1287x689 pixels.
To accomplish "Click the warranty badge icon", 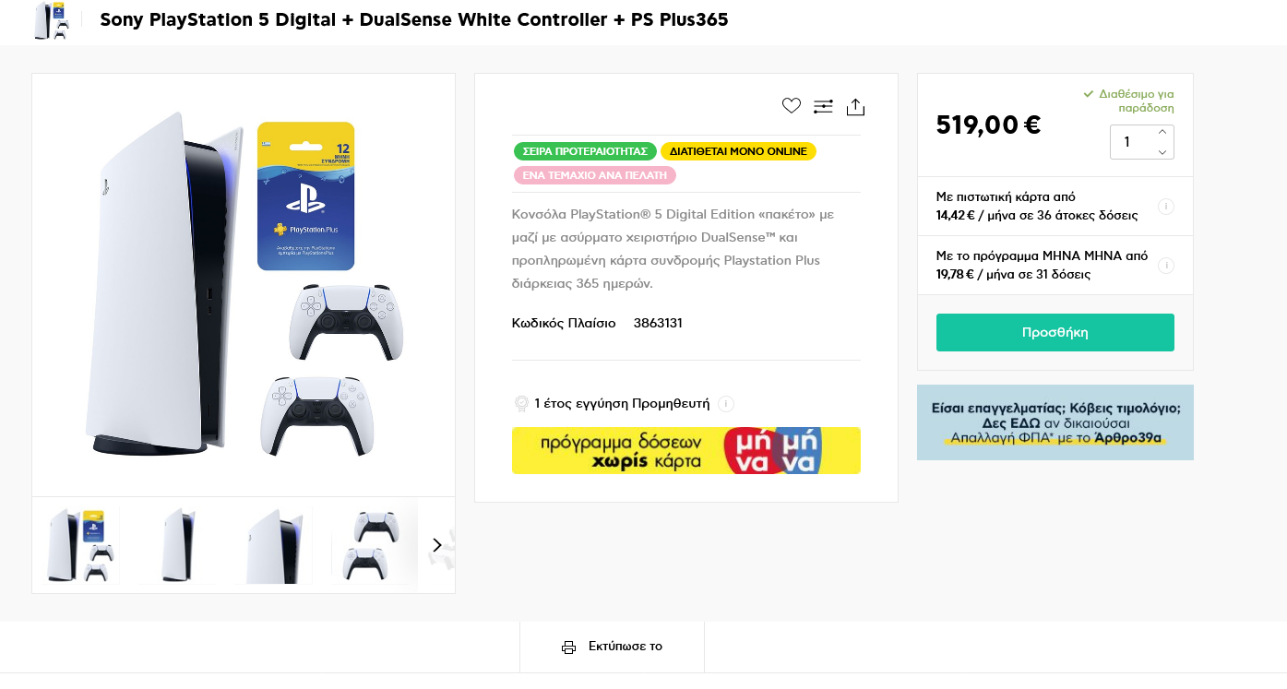I will tap(521, 404).
